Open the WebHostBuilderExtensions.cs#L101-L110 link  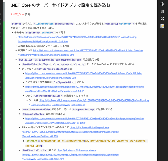pos(77,39)
